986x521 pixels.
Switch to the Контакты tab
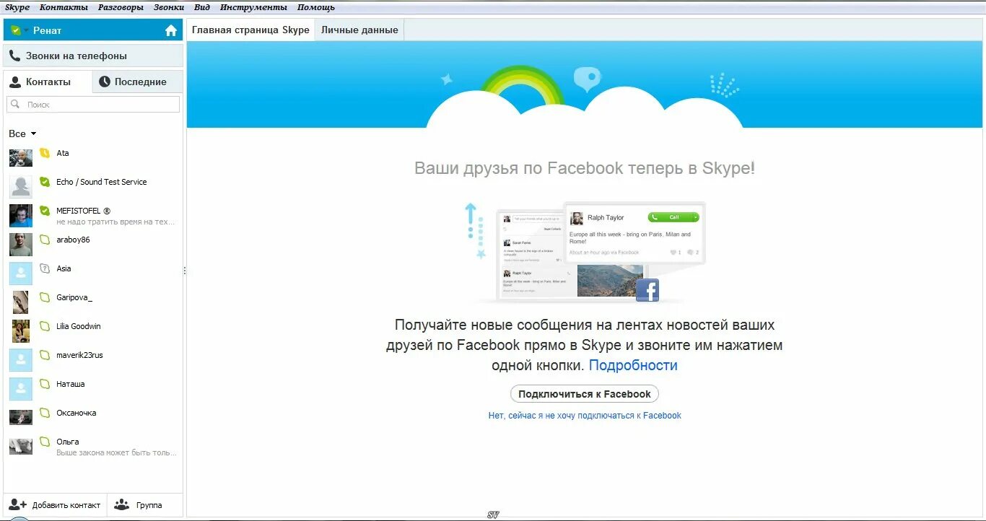[x=48, y=82]
